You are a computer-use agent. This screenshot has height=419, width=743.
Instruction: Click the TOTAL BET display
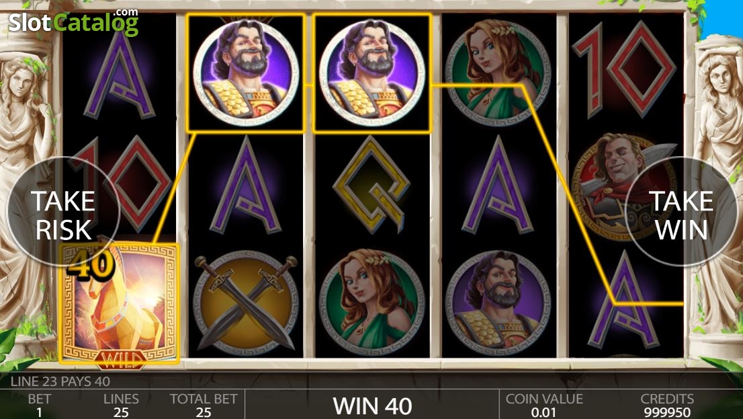(x=204, y=406)
